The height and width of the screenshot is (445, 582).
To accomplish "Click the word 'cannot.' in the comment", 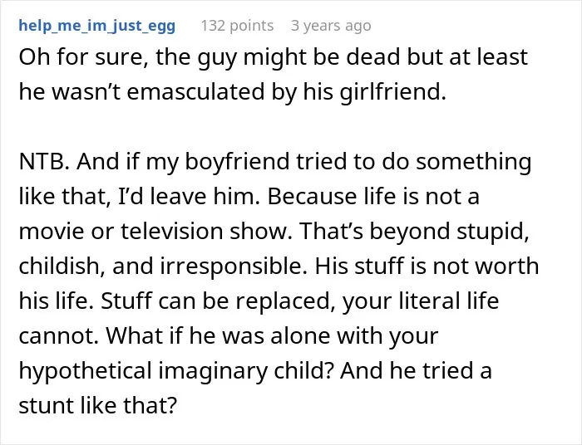I will coord(58,335).
